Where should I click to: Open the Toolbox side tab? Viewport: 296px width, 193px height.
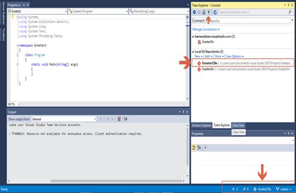3,35
